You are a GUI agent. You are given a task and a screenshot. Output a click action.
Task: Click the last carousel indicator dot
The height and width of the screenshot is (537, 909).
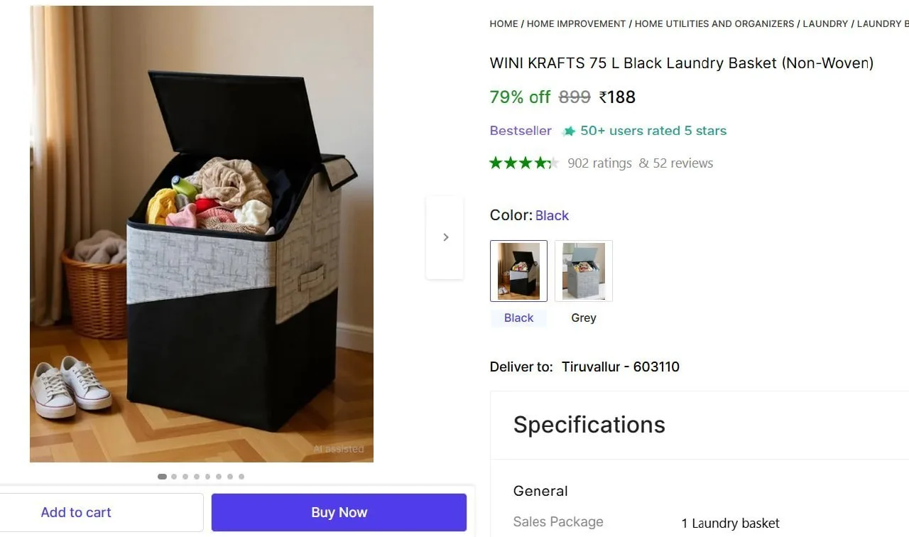[x=241, y=477]
